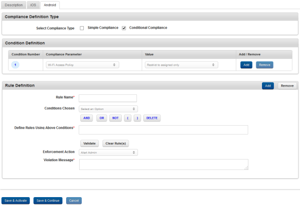Select the Android tab
300x207 pixels.
(50, 5)
